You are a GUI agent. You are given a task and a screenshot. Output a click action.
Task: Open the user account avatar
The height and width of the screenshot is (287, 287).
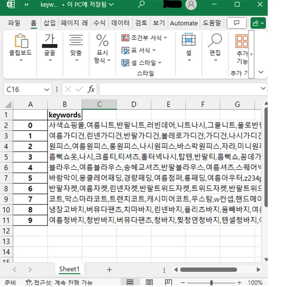tap(191, 4)
